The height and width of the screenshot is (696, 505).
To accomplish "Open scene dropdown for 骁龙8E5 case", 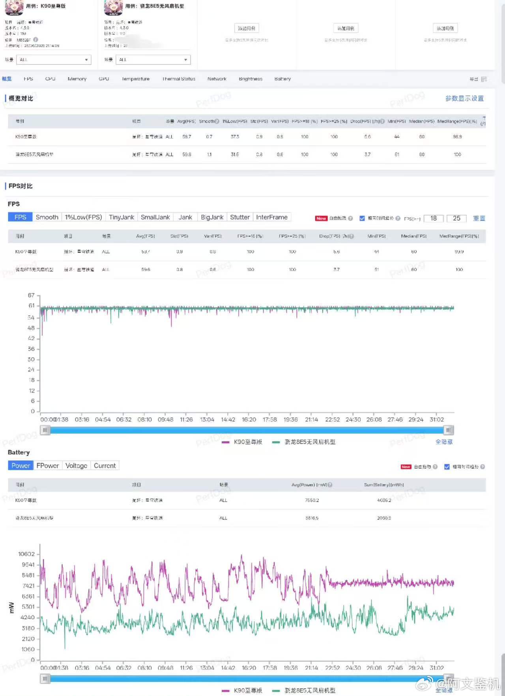I will click(x=153, y=60).
